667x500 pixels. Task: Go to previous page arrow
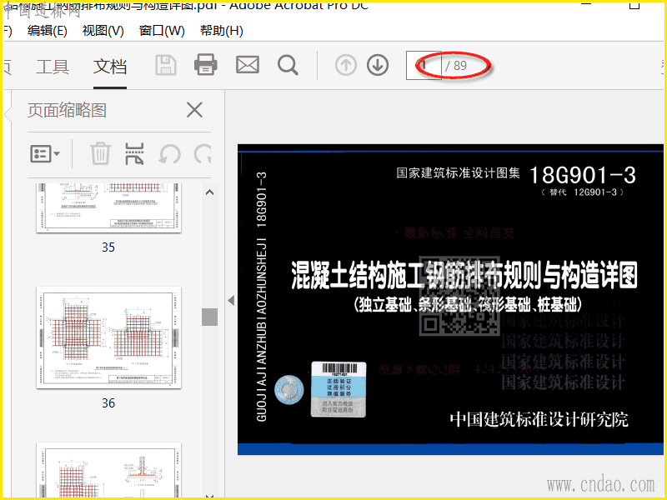[346, 66]
